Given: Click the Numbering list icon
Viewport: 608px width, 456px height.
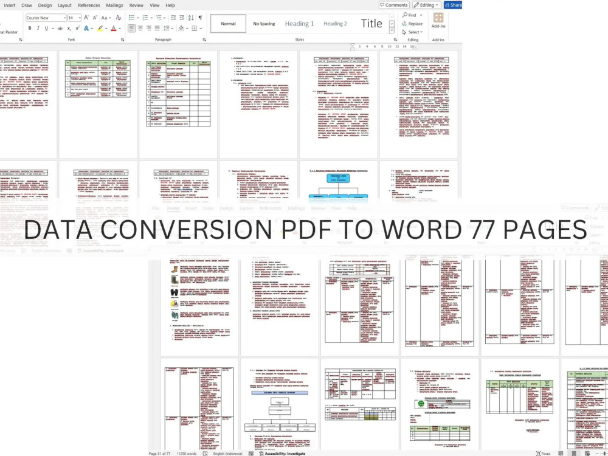Looking at the screenshot, I should point(145,18).
